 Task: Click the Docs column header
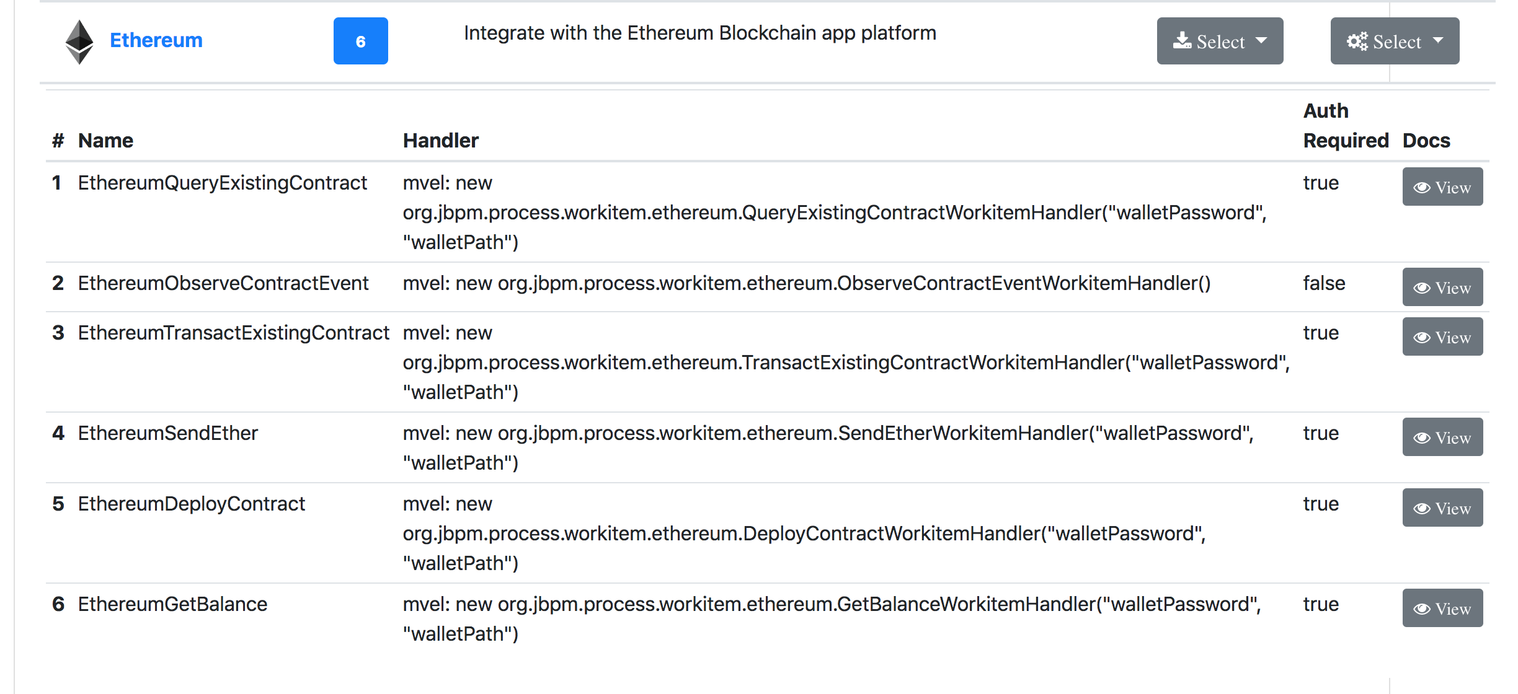coord(1426,141)
